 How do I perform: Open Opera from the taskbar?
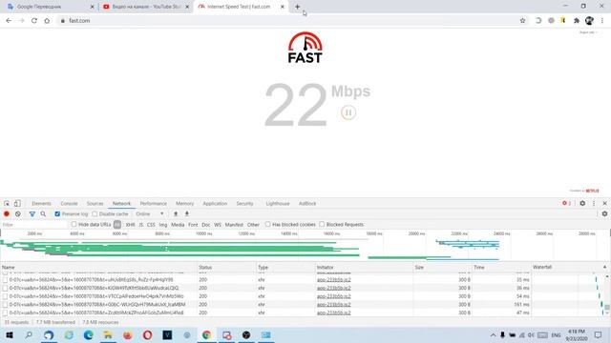(x=147, y=335)
